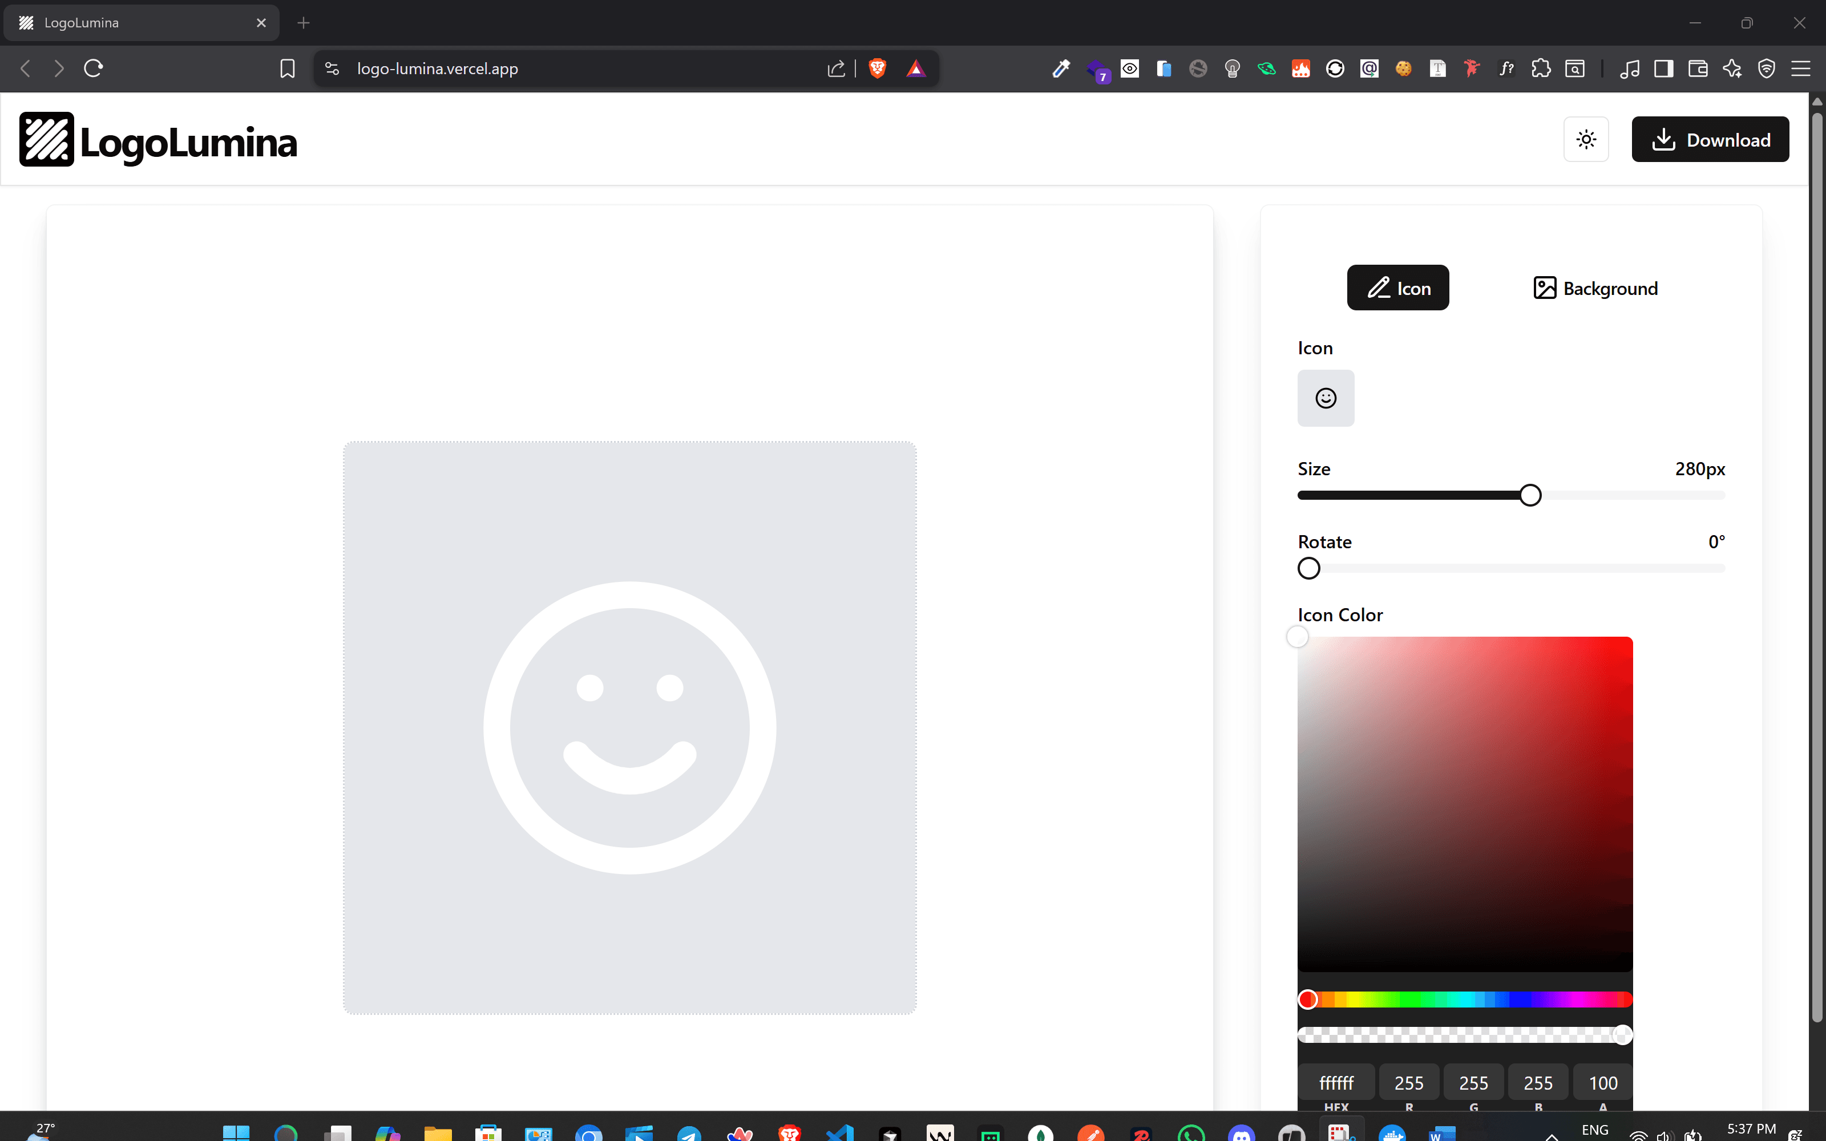Click the LogoLumina logo in header

click(x=159, y=140)
